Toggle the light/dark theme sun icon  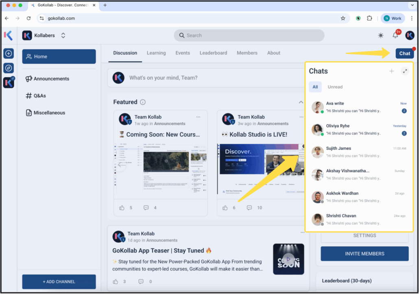[380, 35]
